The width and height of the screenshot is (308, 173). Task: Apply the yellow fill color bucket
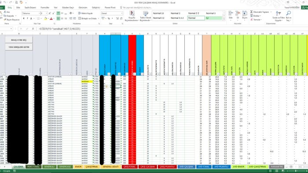(x=46, y=18)
